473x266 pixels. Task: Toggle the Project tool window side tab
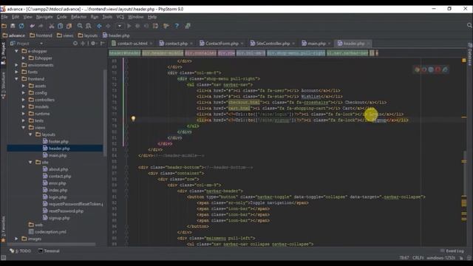click(3, 53)
